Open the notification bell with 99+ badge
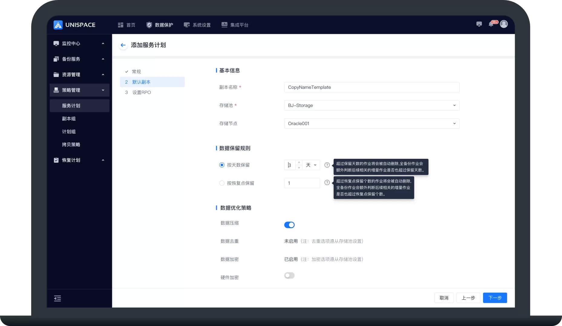This screenshot has height=326, width=562. point(491,24)
